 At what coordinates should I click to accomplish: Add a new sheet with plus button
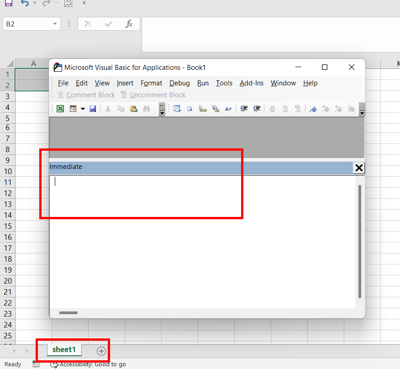click(101, 351)
